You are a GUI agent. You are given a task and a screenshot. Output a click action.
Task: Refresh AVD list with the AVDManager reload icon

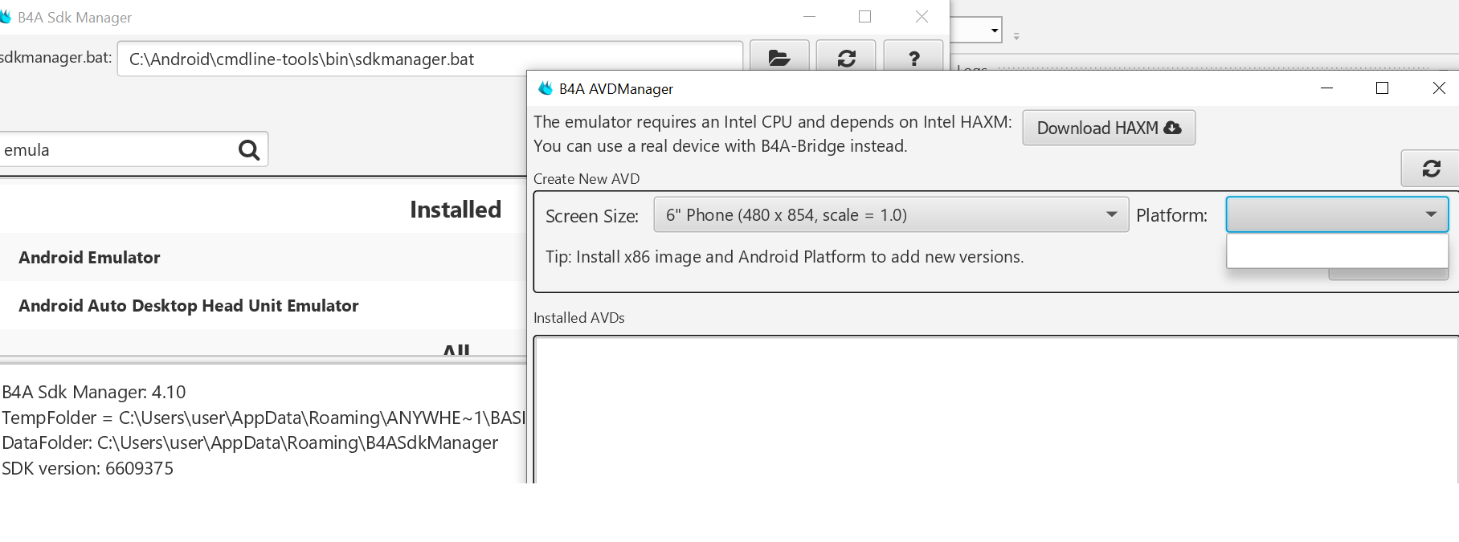pos(1431,169)
